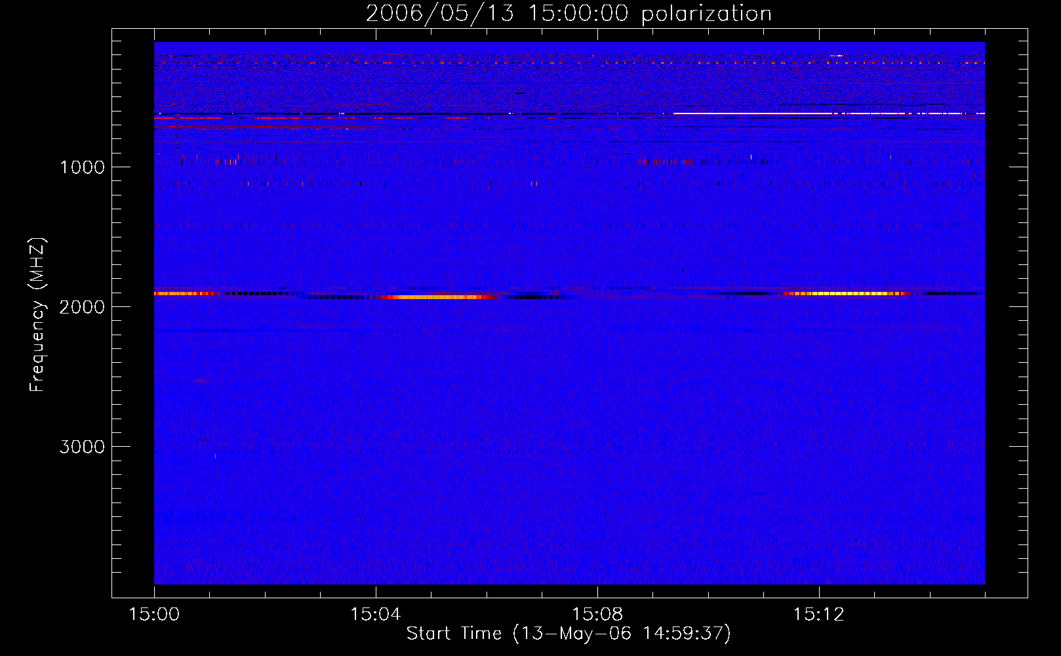Screen dimensions: 1061x656
Task: Click the 2000 frequency tick label
Action: tap(82, 307)
